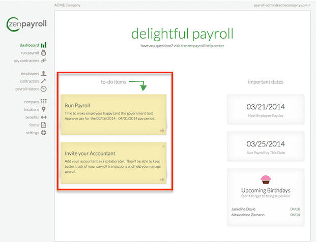Click the Run Payroll card title
Image resolution: width=316 pixels, height=242 pixels.
77,106
